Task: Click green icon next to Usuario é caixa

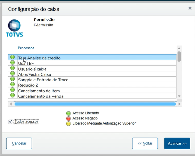Action: click(x=12, y=68)
